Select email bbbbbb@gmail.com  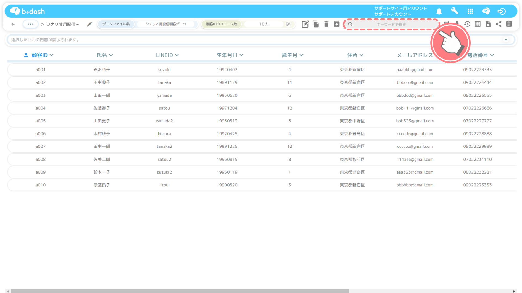(x=415, y=185)
